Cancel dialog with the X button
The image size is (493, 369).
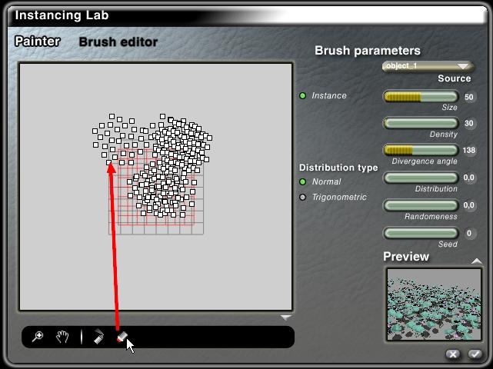(x=453, y=354)
